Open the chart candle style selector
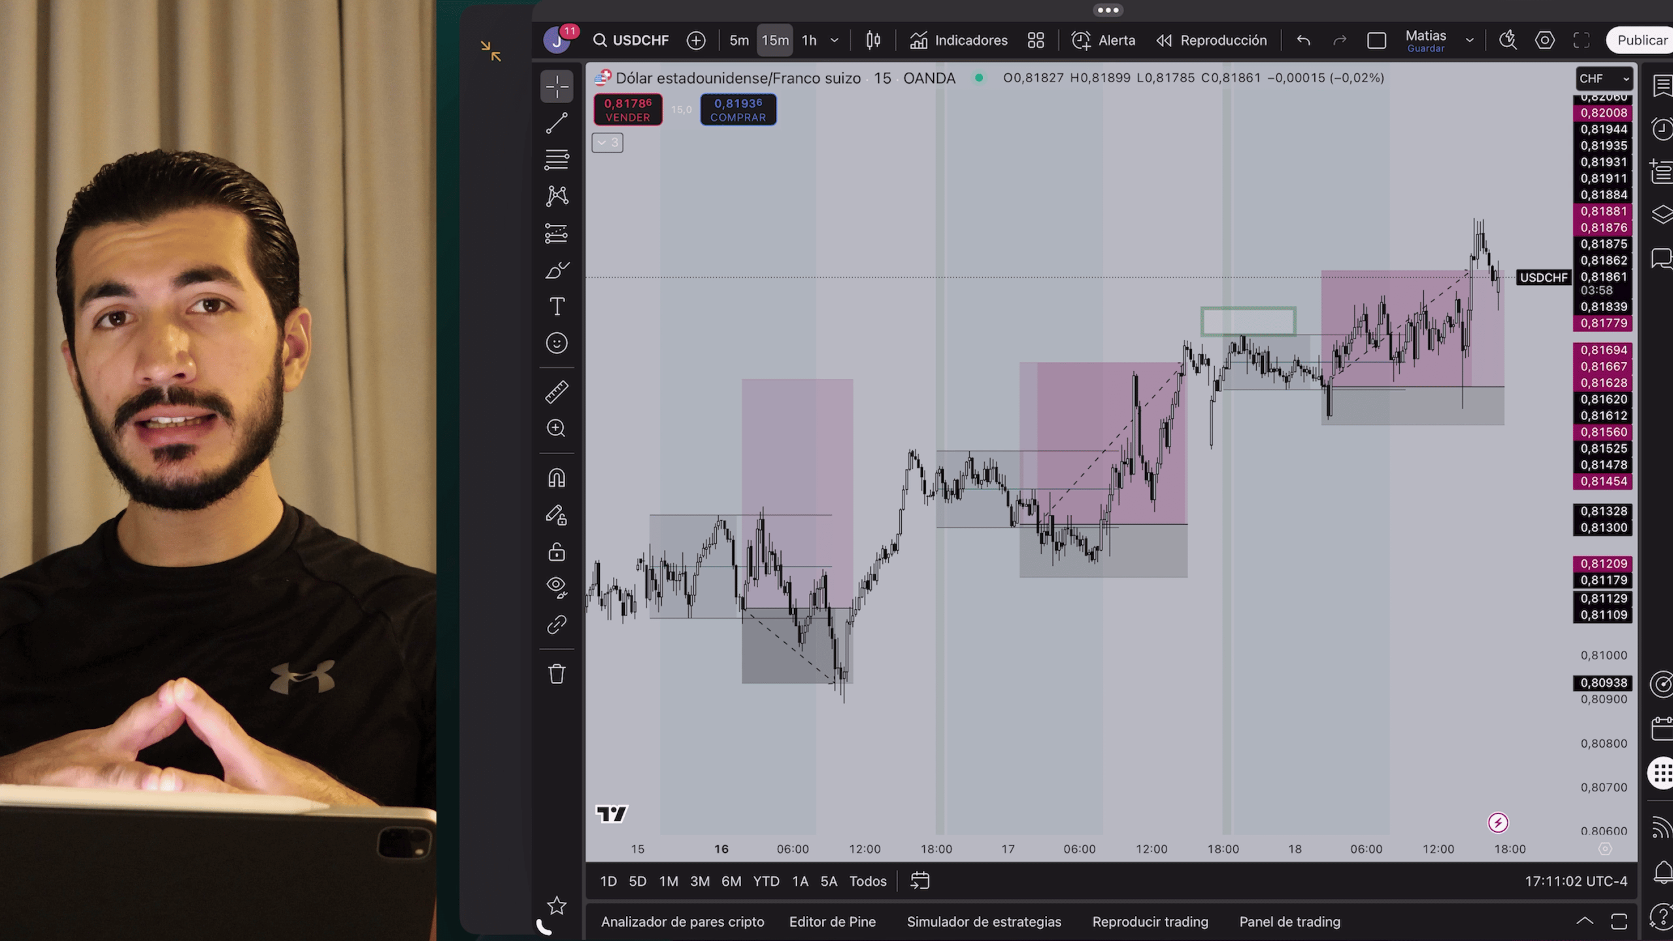This screenshot has width=1673, height=941. coord(873,41)
